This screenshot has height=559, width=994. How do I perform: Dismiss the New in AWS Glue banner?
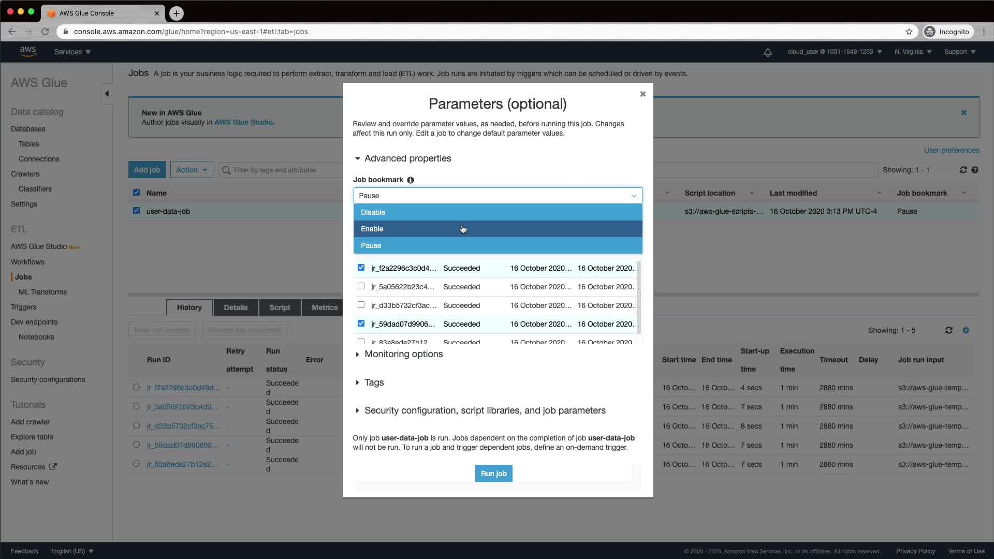click(x=963, y=112)
